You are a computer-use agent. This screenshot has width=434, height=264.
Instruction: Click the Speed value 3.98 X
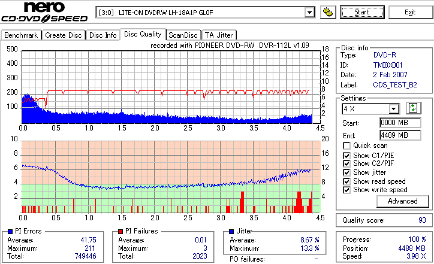click(416, 256)
